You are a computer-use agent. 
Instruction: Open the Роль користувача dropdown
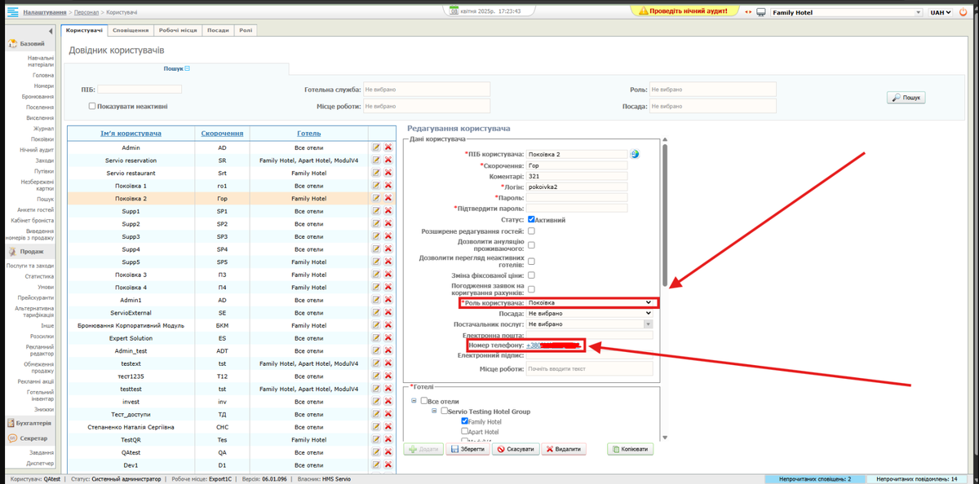pyautogui.click(x=590, y=303)
